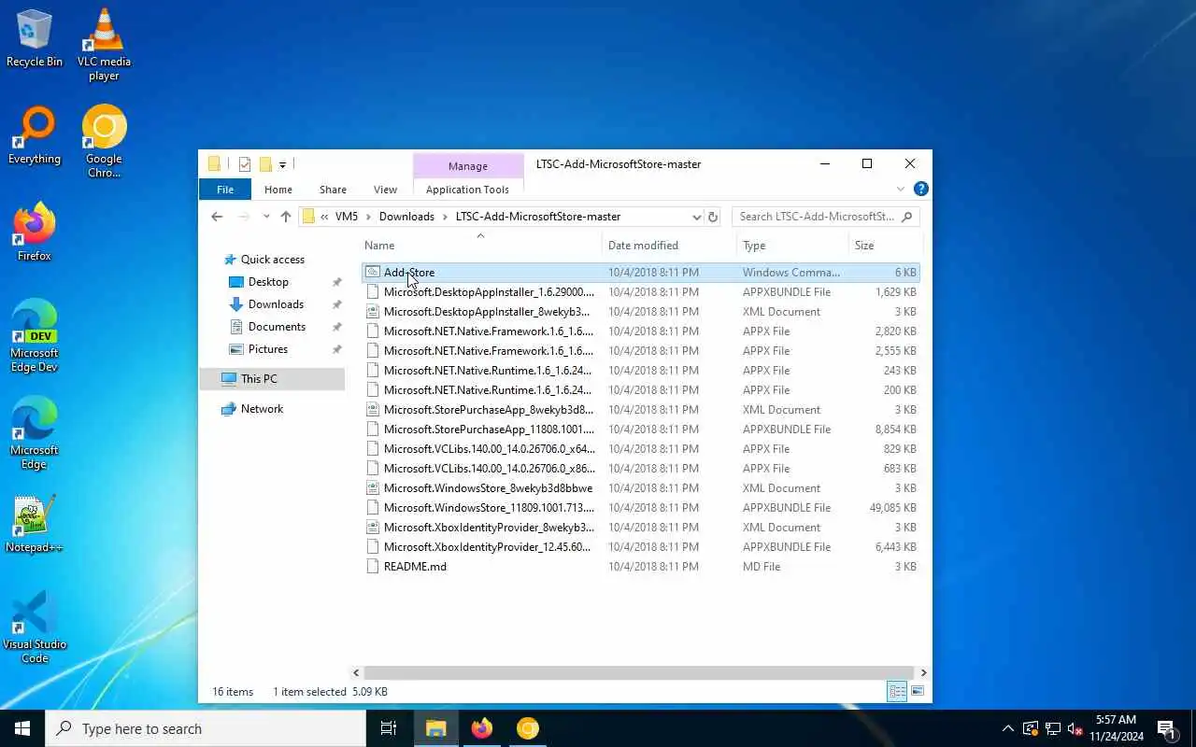
Task: Select Pictures in the navigation pane
Action: point(268,349)
